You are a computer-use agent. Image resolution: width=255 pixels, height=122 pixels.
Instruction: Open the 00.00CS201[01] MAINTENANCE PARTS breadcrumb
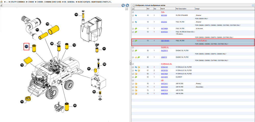(x=95, y=2)
